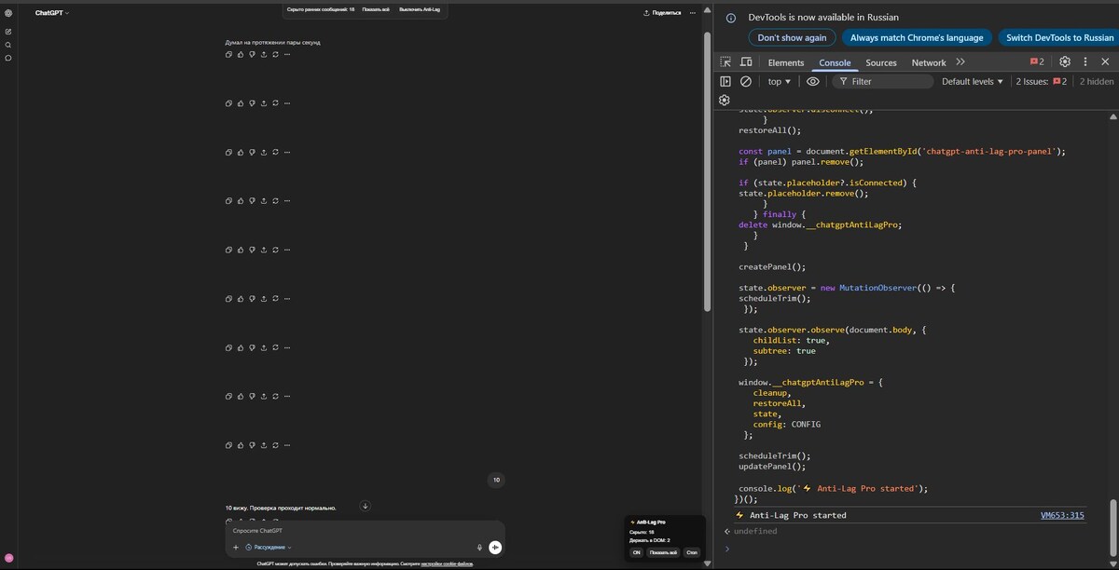
Task: Click 'Always match Chrome's language'
Action: tap(917, 37)
